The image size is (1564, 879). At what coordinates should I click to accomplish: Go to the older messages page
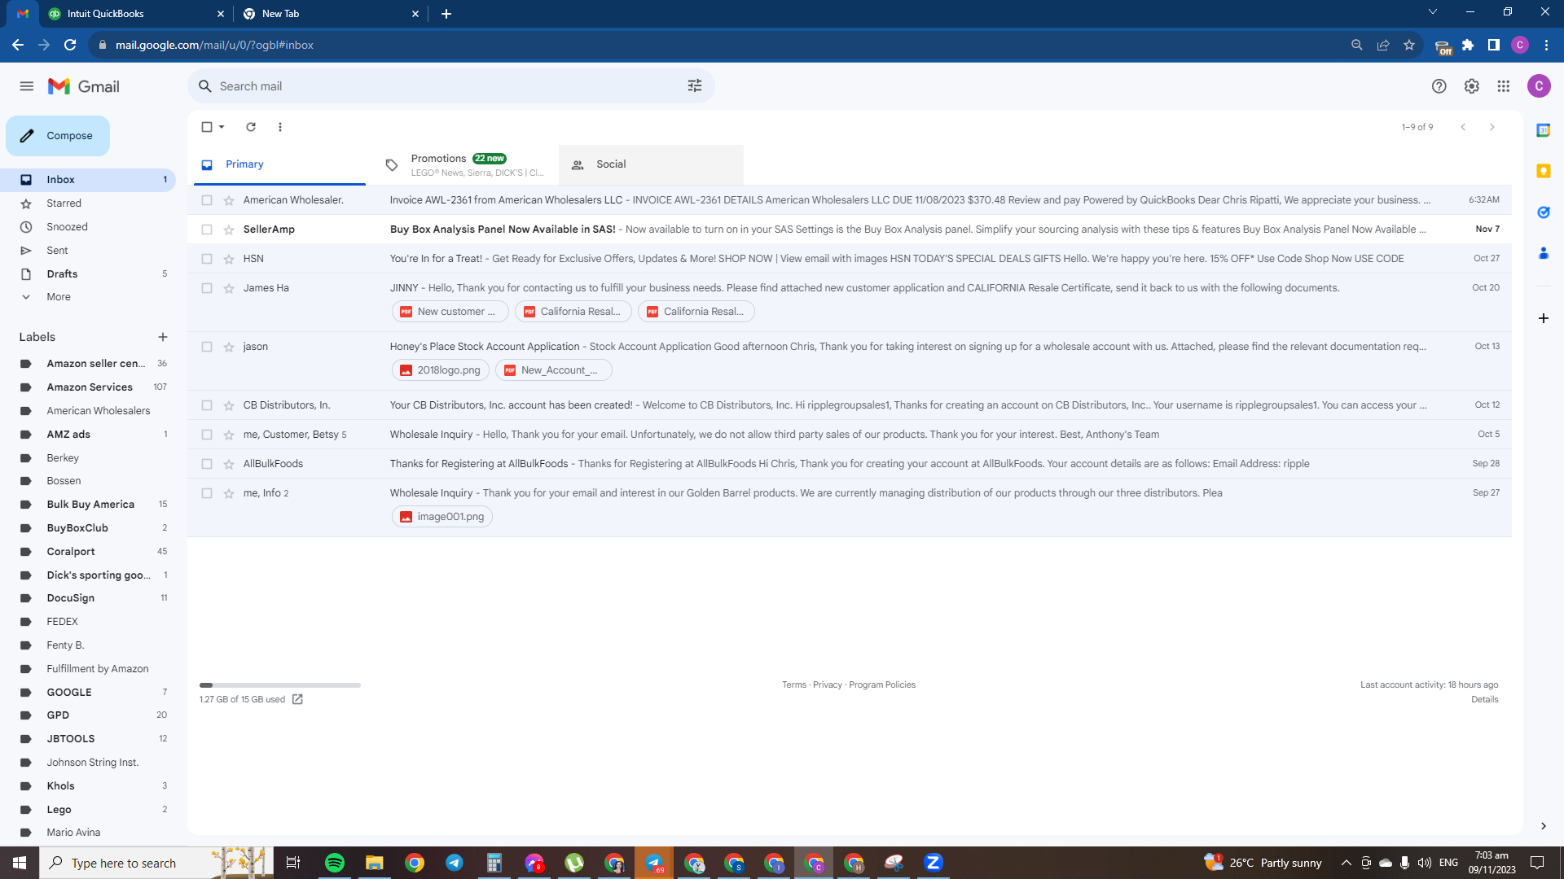(x=1492, y=127)
